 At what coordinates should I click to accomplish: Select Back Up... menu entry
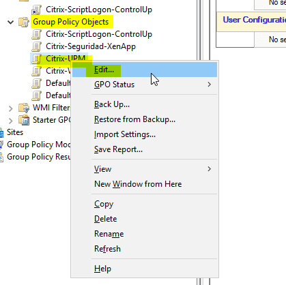145,104
